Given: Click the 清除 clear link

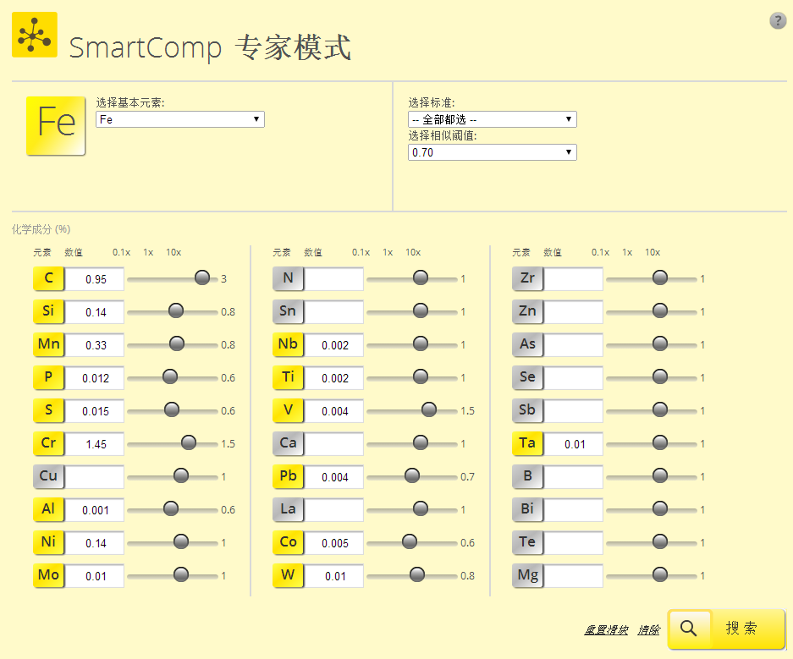Looking at the screenshot, I should coord(648,630).
